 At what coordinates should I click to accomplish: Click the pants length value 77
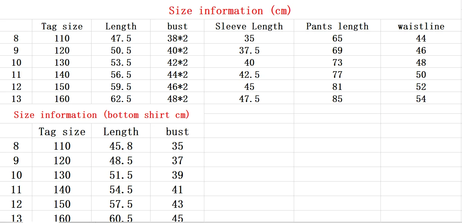coord(337,75)
